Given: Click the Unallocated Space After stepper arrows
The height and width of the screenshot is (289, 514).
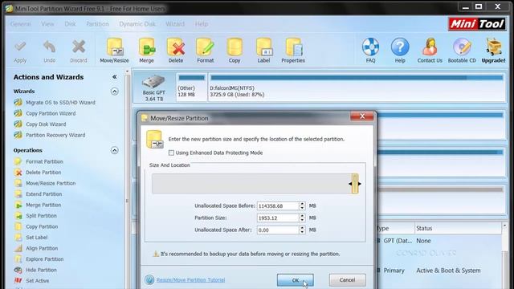Looking at the screenshot, I should coord(302,230).
